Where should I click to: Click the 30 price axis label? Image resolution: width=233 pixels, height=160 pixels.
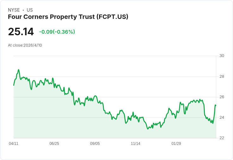[222, 56]
